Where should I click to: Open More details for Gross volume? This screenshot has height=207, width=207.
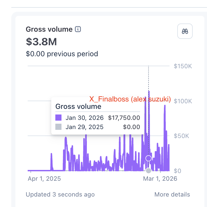tap(172, 194)
